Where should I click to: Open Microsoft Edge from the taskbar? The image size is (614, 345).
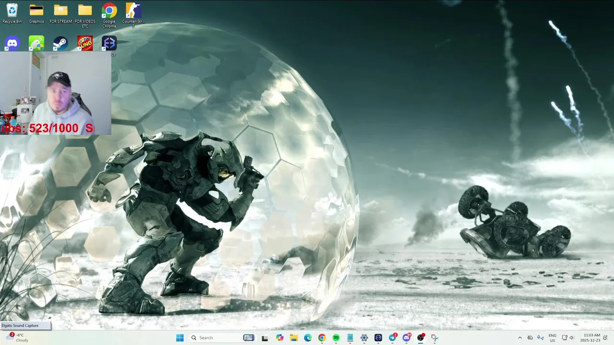[308, 338]
